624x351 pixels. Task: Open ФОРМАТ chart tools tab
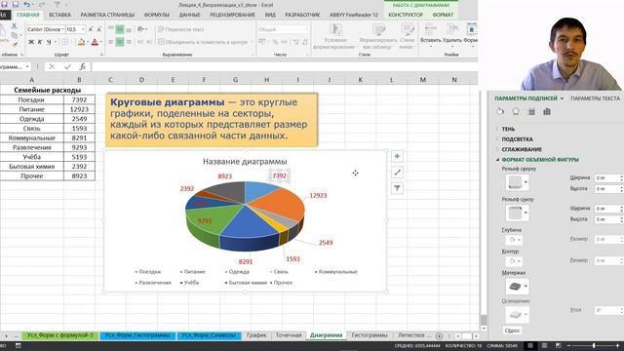coord(443,15)
